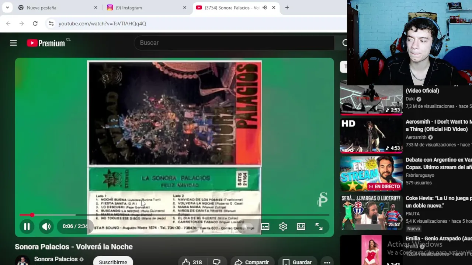The width and height of the screenshot is (472, 265).
Task: Open the Emilia video thumbnail
Action: pos(371,250)
